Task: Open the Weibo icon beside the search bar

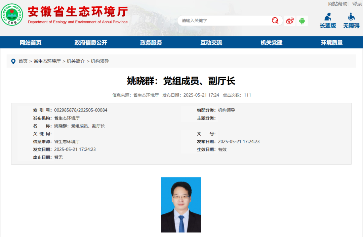Action: [289, 21]
